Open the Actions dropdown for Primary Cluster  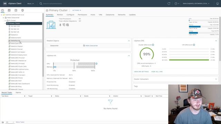click(77, 10)
